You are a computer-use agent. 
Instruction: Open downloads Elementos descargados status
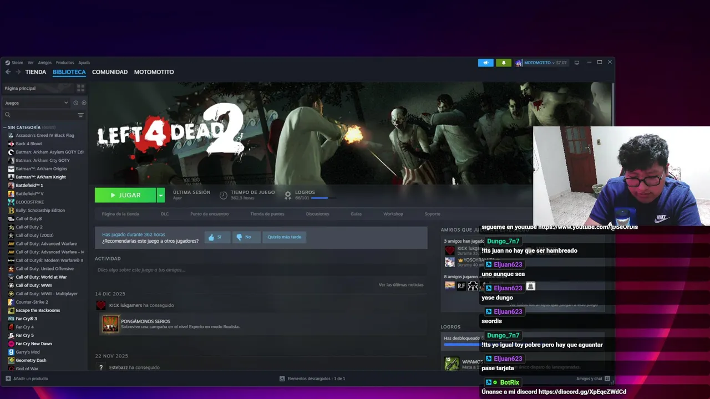(x=312, y=378)
